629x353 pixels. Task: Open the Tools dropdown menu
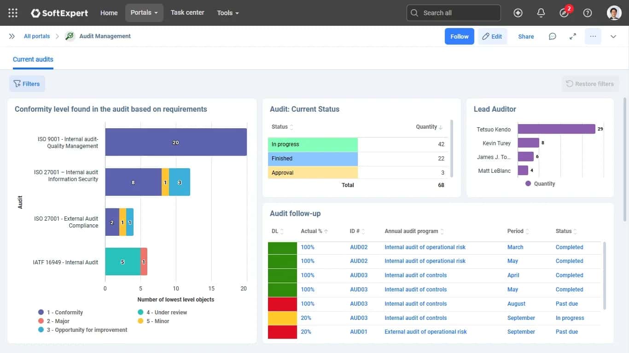tap(228, 13)
